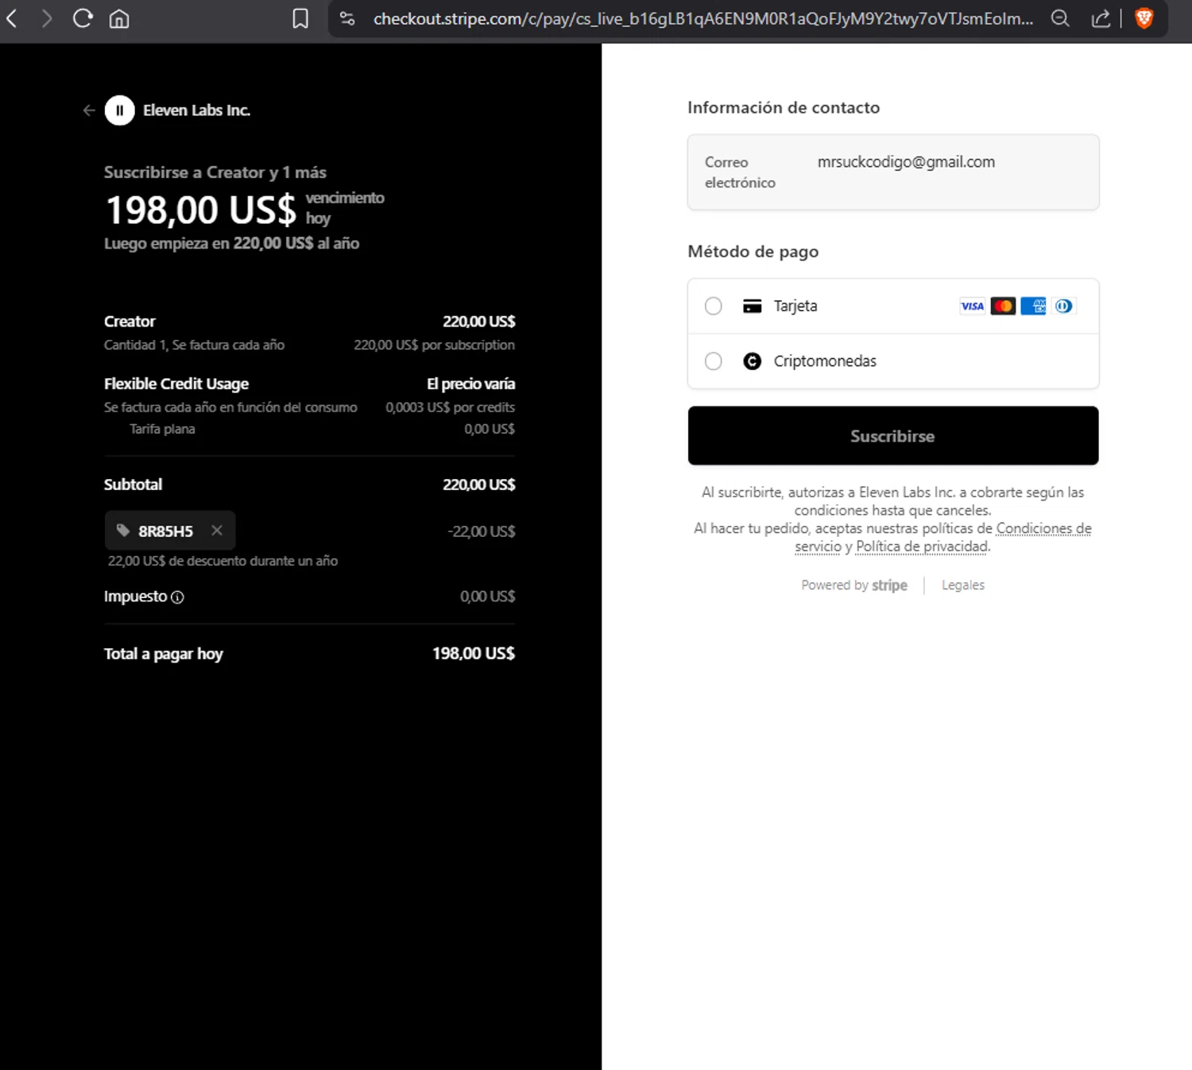Click the info icon next to Impuesto
This screenshot has width=1192, height=1070.
pos(177,597)
